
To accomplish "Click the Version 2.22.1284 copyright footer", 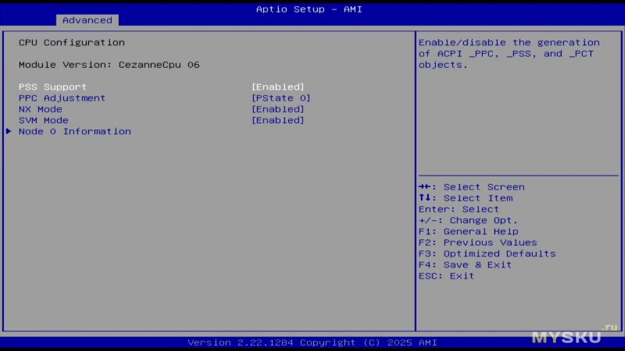I will (x=312, y=342).
